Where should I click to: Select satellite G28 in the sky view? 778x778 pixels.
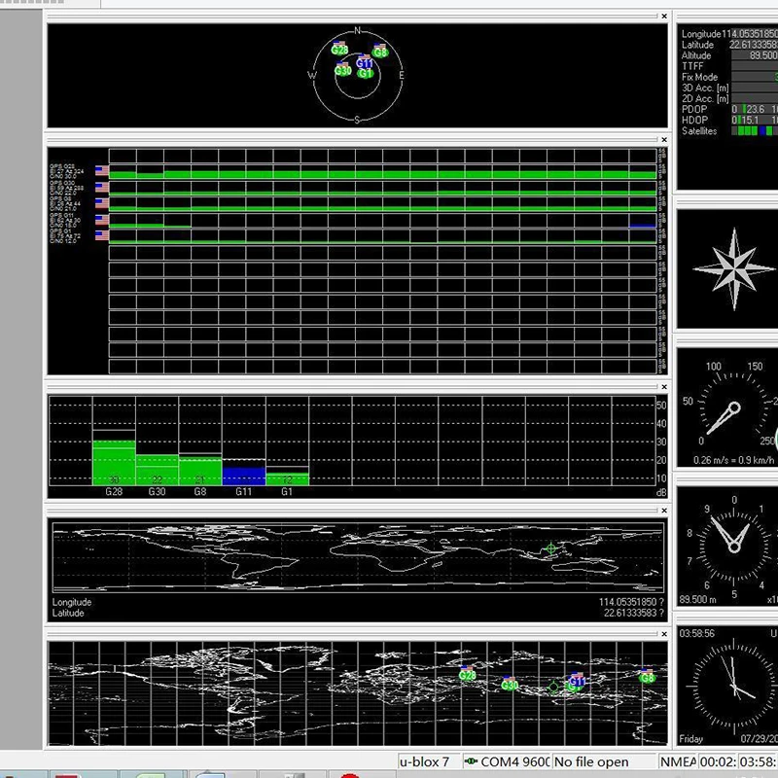339,49
